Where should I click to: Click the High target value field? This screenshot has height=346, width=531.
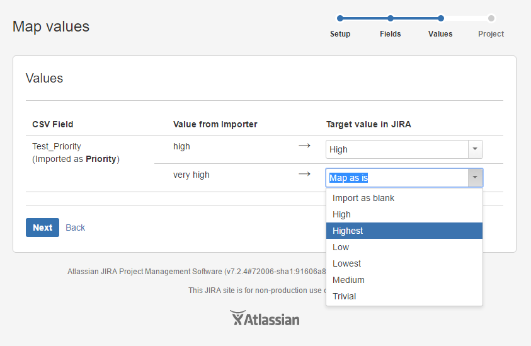(x=397, y=149)
